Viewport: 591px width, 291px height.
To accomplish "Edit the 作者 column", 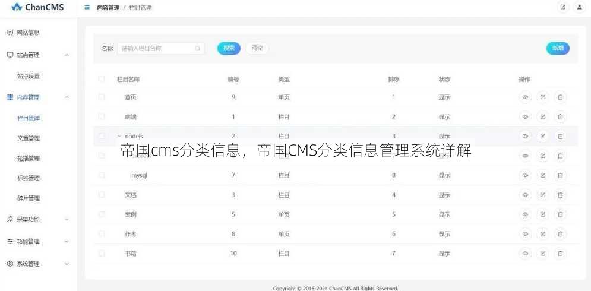I will [x=543, y=234].
